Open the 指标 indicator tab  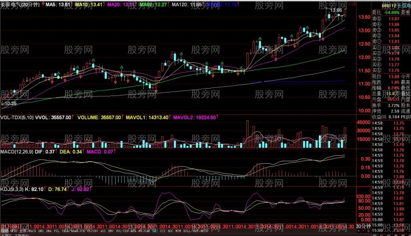4,231
